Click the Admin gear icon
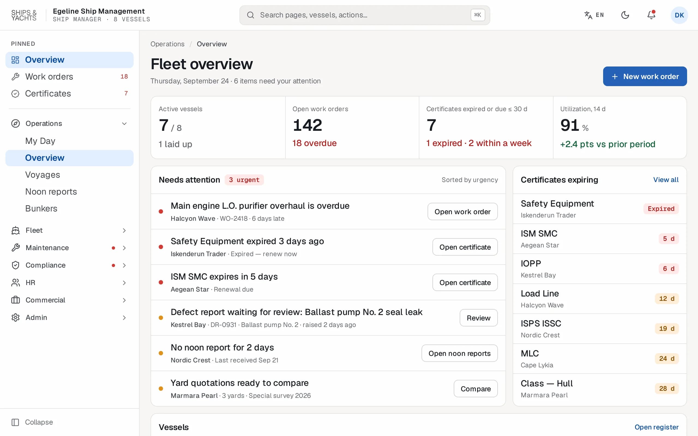 point(15,317)
